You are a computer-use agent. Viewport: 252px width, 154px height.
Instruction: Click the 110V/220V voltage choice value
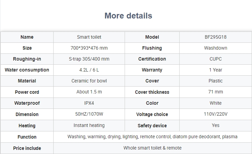[x=215, y=114]
